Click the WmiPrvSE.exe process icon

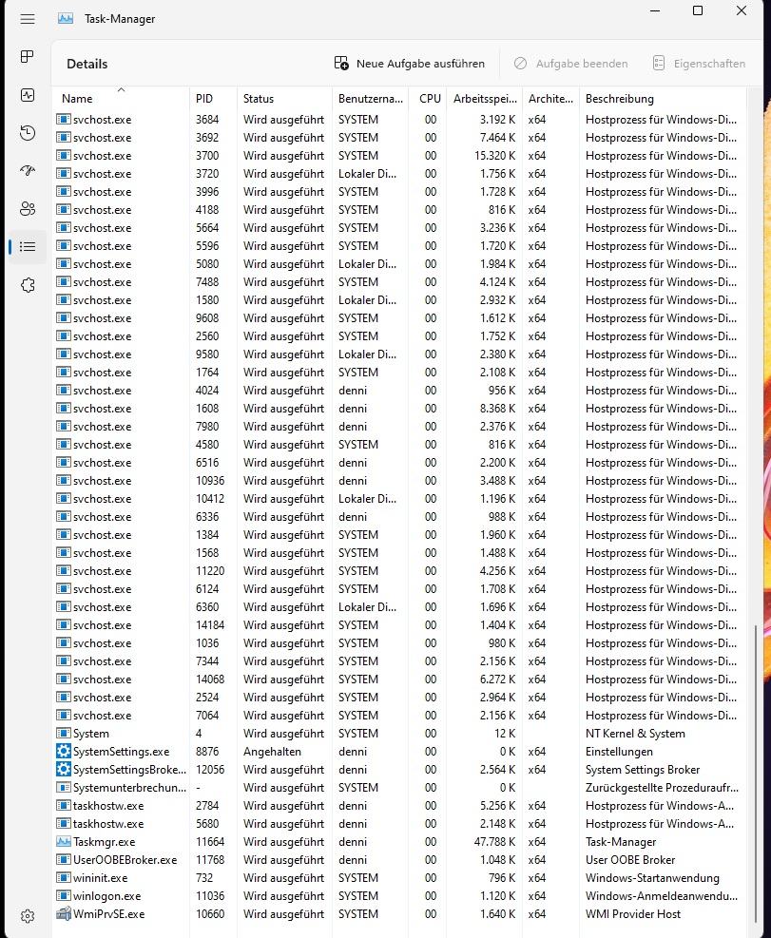point(64,914)
